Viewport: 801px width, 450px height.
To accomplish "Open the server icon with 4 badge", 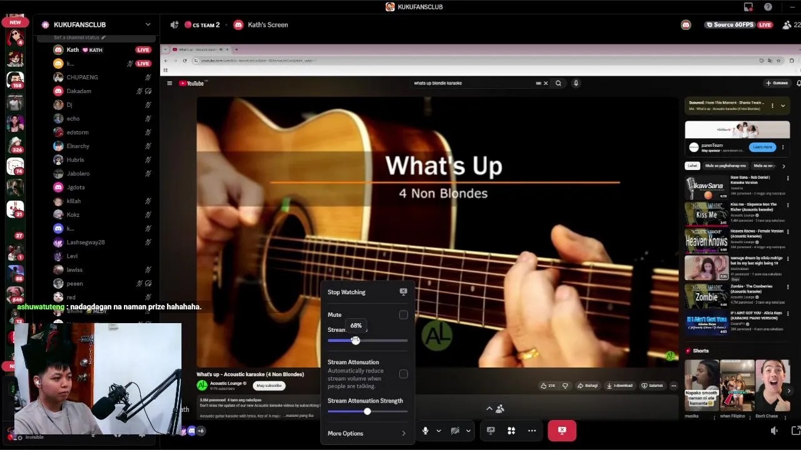I will [15, 37].
